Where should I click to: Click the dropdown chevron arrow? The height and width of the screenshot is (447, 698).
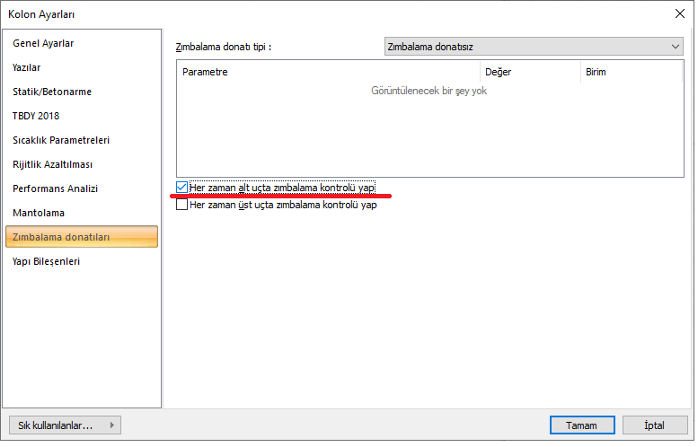pyautogui.click(x=676, y=47)
